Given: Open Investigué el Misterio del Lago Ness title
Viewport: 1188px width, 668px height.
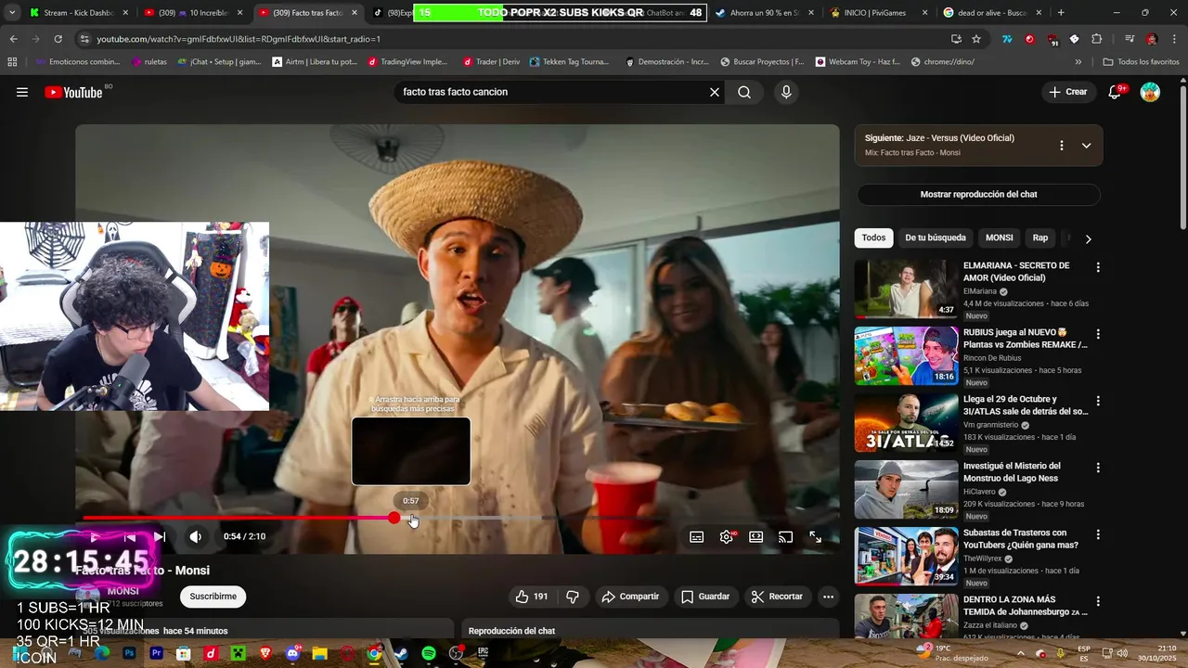Looking at the screenshot, I should [x=1014, y=472].
